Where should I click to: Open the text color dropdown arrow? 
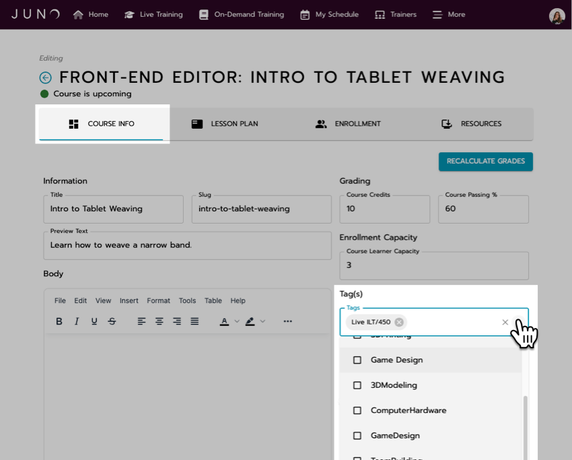click(x=237, y=321)
